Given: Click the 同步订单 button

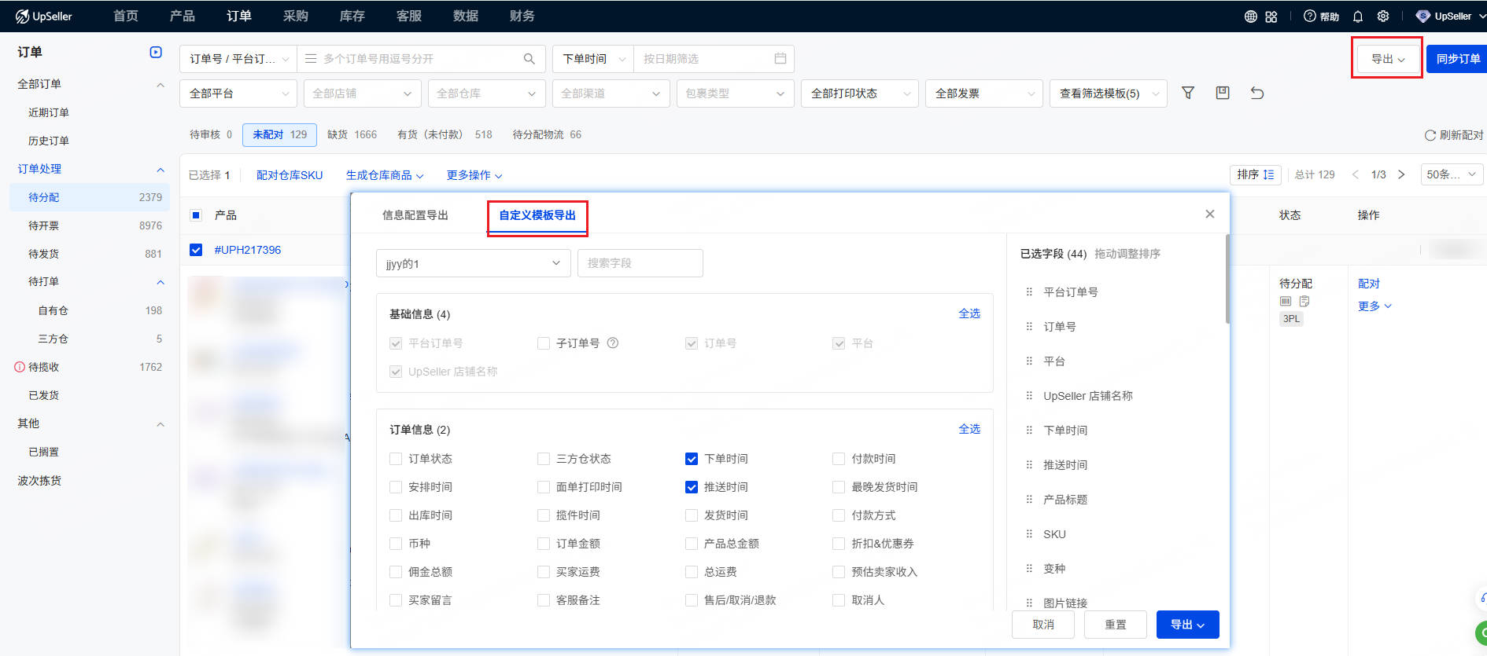Looking at the screenshot, I should point(1457,59).
